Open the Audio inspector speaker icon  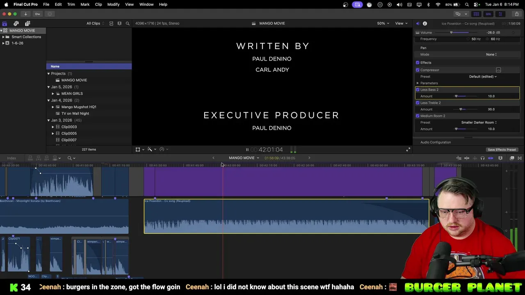pos(418,23)
